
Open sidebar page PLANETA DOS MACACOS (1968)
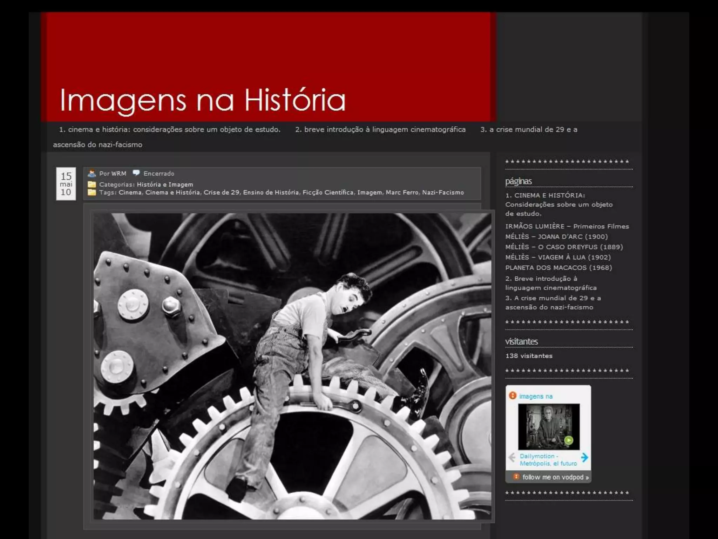tap(558, 267)
